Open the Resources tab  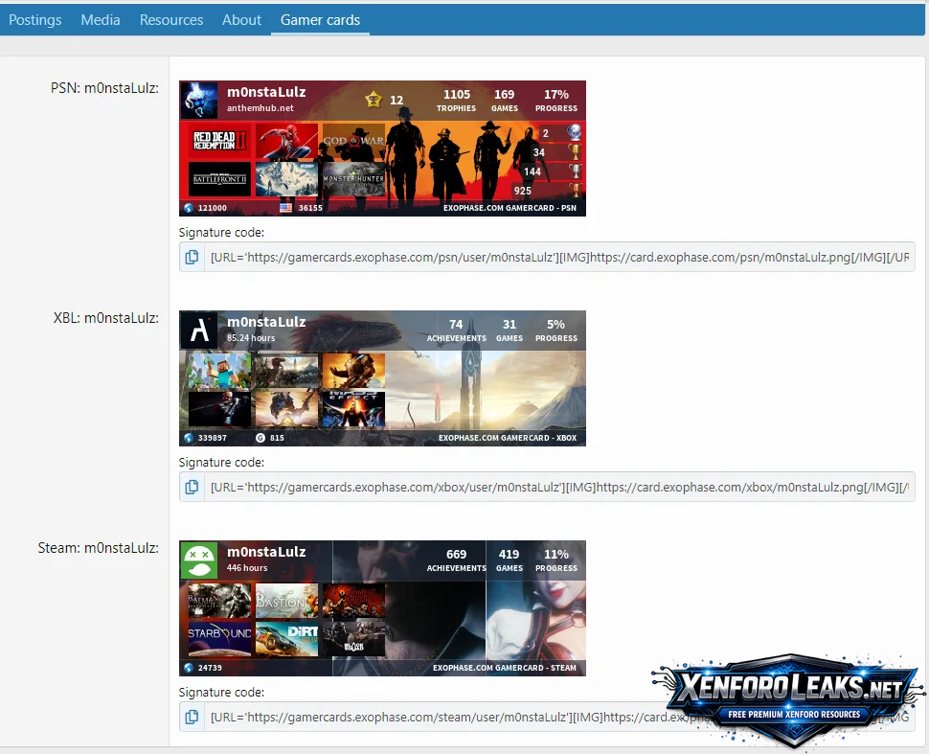[171, 19]
